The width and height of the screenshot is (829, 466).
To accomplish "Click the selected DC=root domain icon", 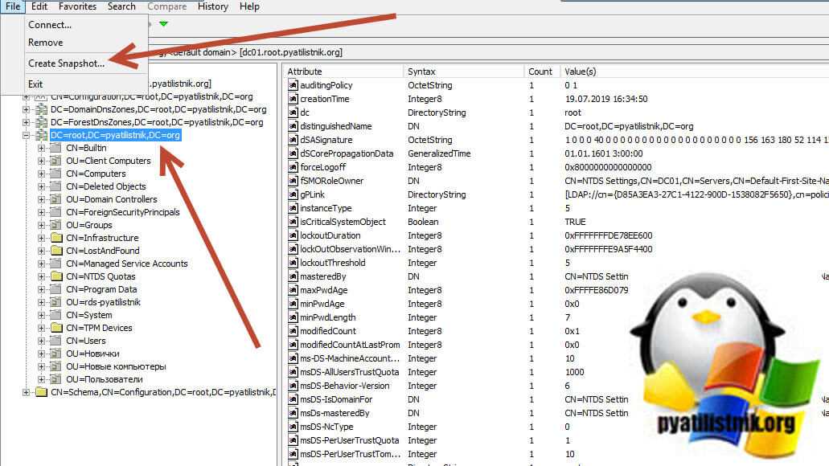I will [x=41, y=135].
